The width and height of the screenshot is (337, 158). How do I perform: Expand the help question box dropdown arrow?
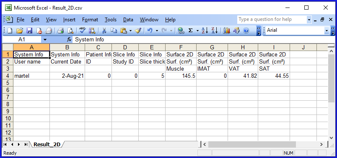click(x=309, y=20)
